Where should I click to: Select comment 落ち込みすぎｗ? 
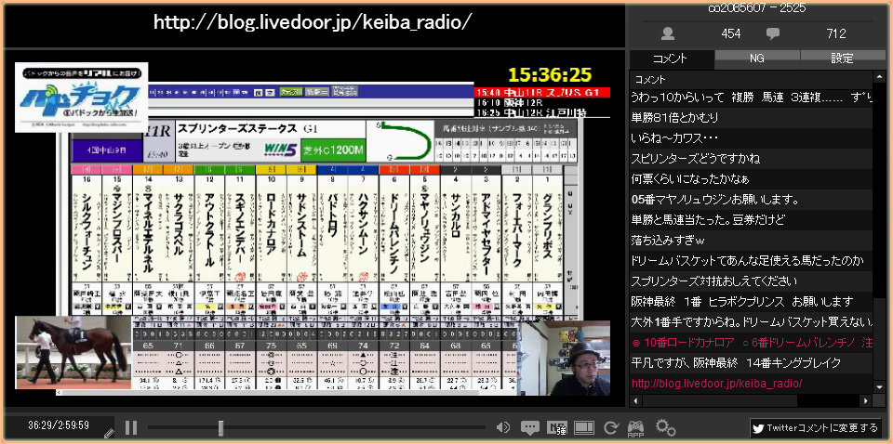752,241
